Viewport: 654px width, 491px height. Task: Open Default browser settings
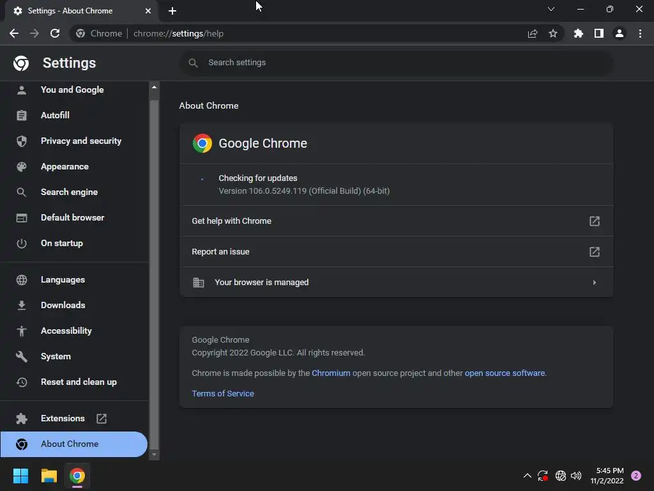74,217
